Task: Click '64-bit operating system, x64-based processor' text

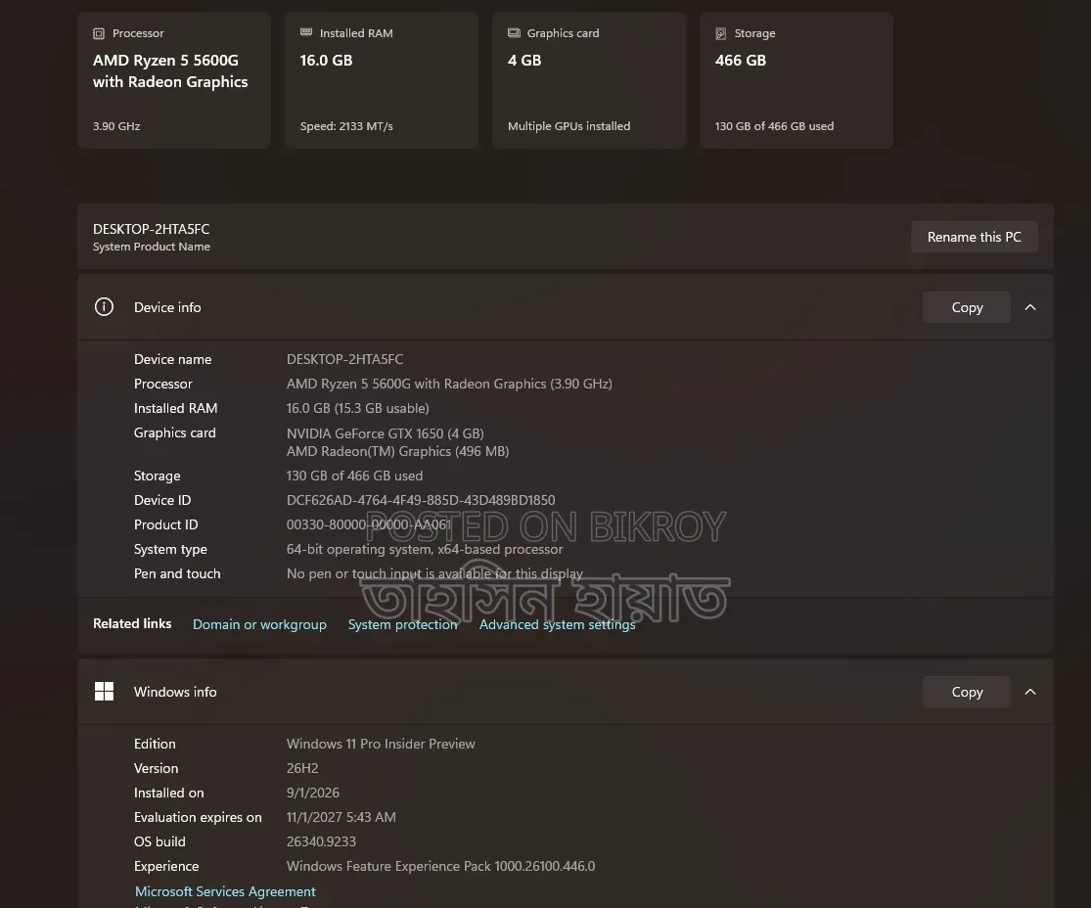Action: click(x=425, y=549)
